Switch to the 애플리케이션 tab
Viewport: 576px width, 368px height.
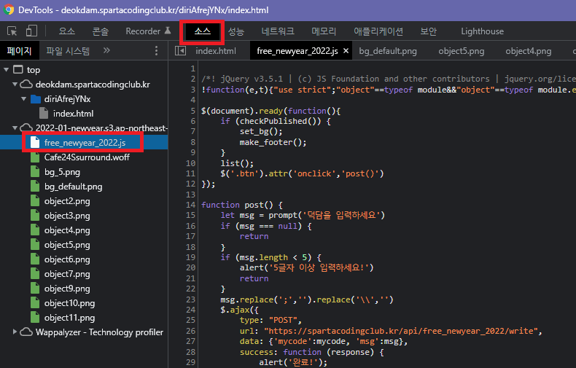click(378, 31)
